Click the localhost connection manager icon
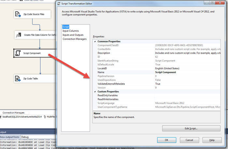This screenshot has height=149, width=228. click(1, 116)
